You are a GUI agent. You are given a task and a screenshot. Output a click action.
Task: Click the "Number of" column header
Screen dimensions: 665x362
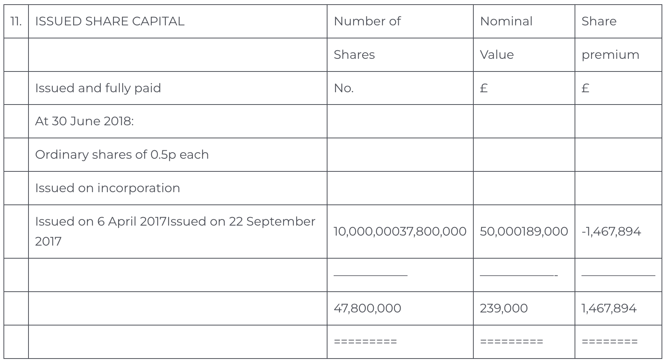(x=367, y=22)
